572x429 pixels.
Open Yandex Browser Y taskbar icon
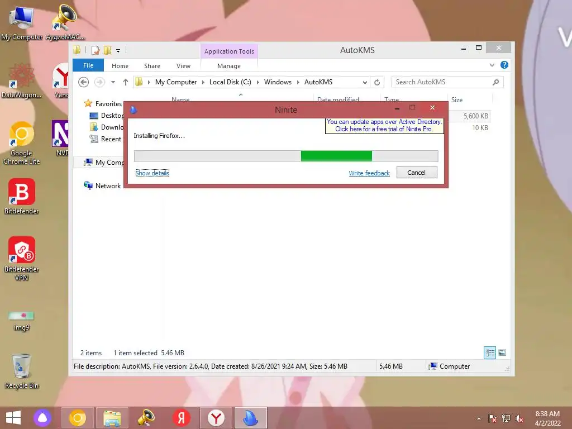(216, 418)
